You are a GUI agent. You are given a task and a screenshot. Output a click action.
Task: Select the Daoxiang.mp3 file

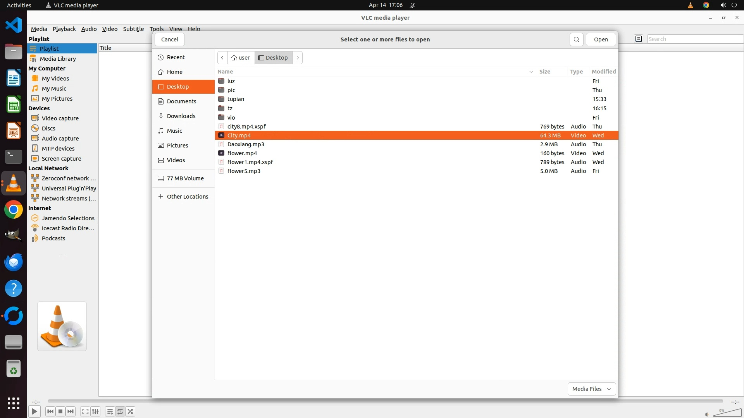(246, 144)
